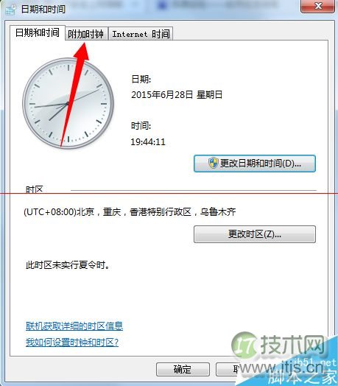Click the 日期: label
The width and height of the screenshot is (338, 386).
pyautogui.click(x=141, y=80)
